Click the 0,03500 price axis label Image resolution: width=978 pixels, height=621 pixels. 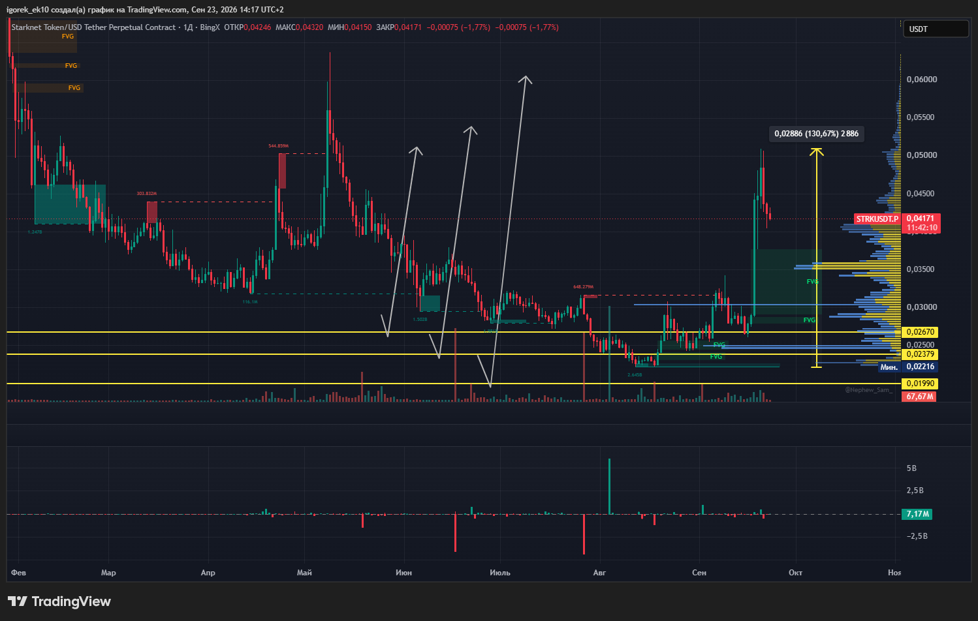922,269
